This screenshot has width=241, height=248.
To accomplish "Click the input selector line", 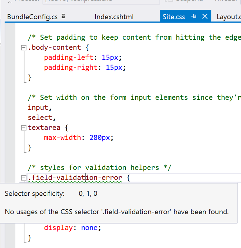I will coord(39,108).
